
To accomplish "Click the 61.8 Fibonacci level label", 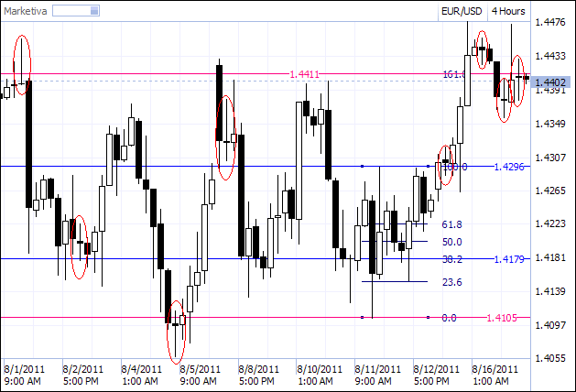I will 451,224.
